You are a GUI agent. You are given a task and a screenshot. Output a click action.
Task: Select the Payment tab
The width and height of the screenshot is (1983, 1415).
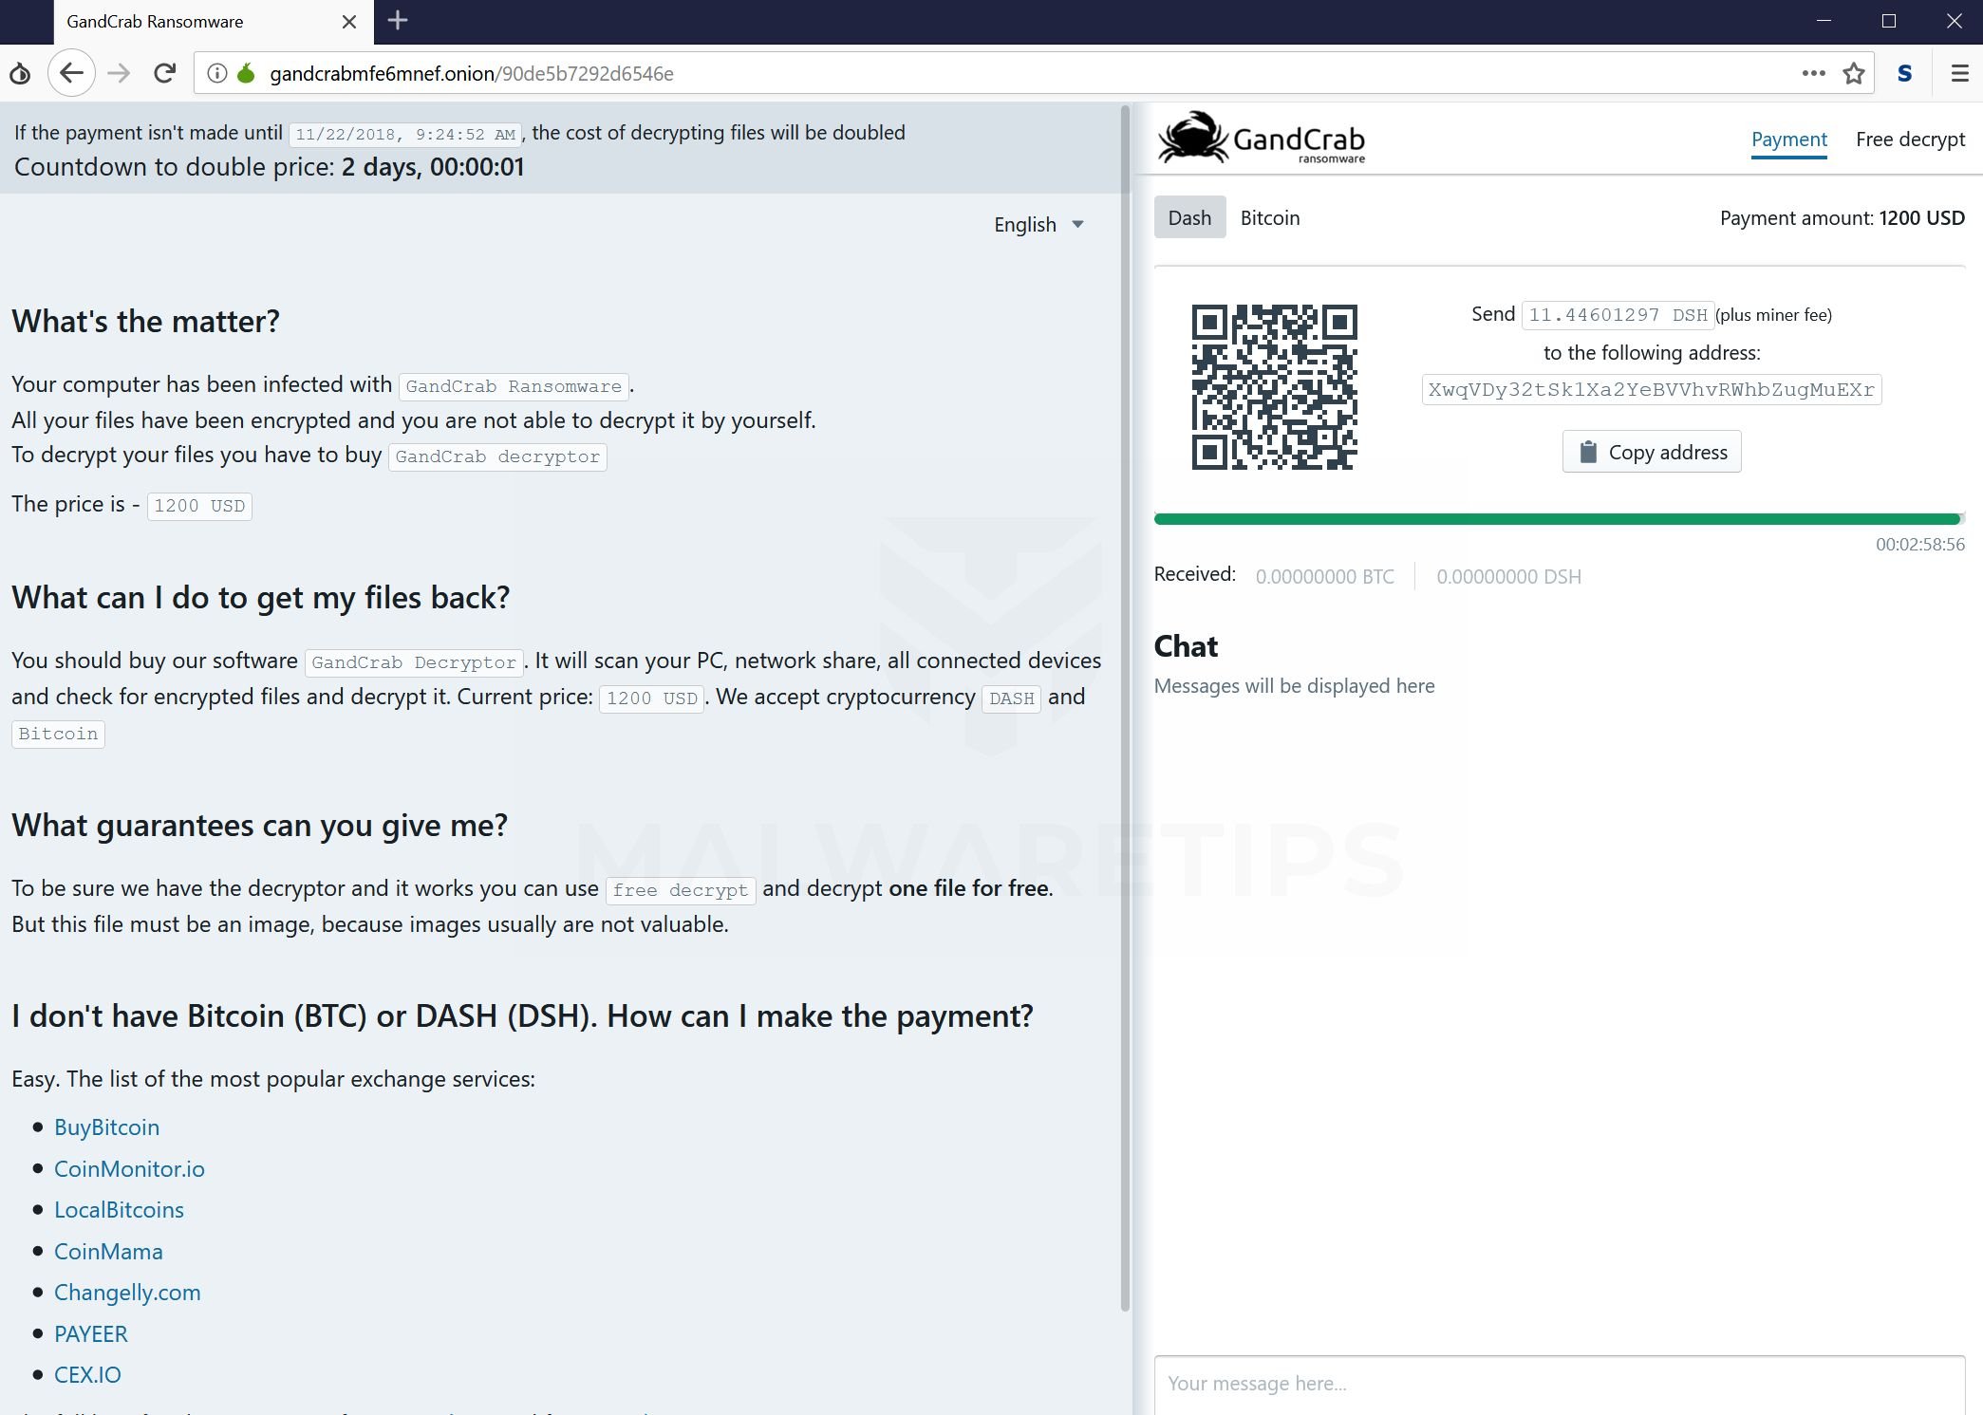point(1788,140)
